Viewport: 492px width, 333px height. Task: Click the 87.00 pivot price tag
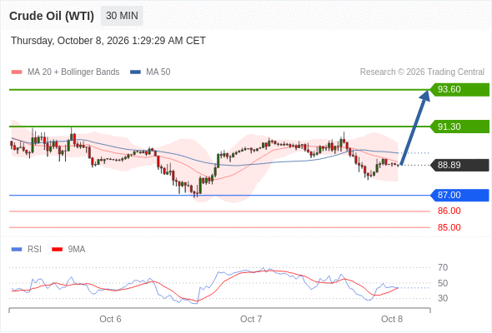(x=459, y=195)
